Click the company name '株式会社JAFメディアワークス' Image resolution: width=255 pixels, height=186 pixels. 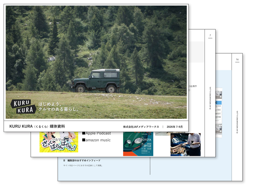pyautogui.click(x=141, y=127)
